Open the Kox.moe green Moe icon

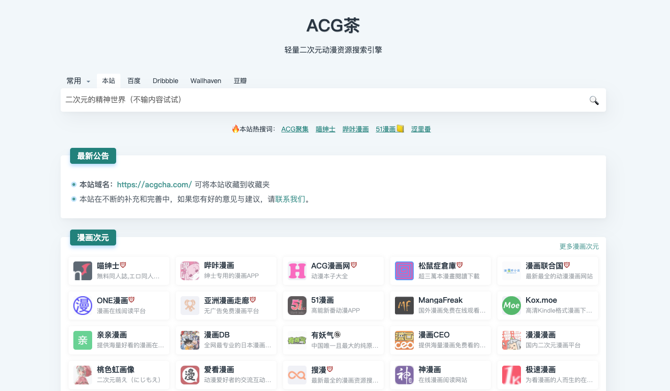click(512, 306)
